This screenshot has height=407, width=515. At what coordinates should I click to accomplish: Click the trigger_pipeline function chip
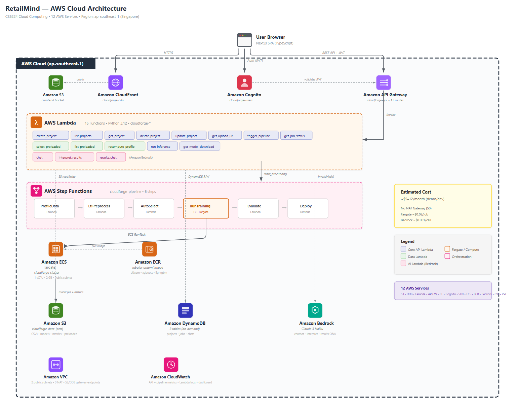pos(261,135)
